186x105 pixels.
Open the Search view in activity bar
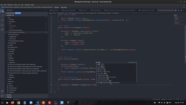(x=2, y=15)
